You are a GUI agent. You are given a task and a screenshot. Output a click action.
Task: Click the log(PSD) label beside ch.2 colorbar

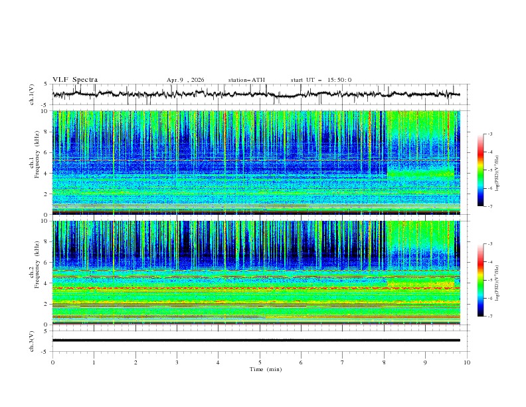(497, 283)
